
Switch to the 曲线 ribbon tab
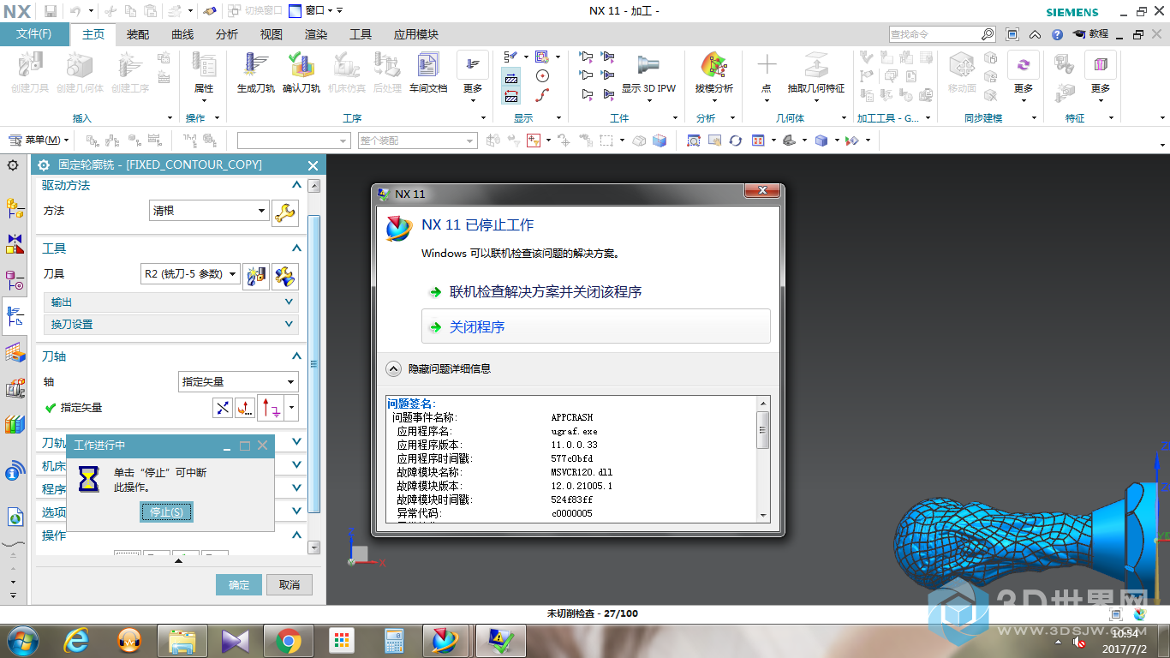[x=182, y=34]
